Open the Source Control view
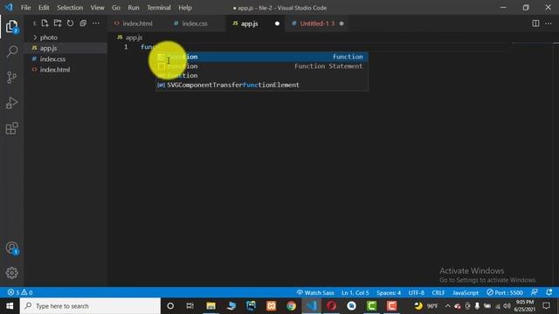Screen dimensions: 559x314 pos(11,78)
